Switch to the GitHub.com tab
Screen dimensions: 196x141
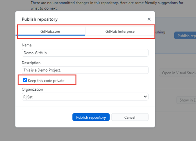pyautogui.click(x=50, y=32)
